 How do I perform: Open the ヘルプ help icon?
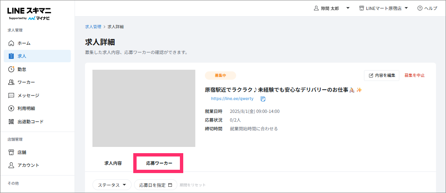pos(420,8)
